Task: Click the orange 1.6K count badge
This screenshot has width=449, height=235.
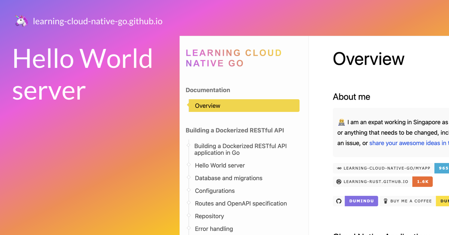Action: [422, 182]
